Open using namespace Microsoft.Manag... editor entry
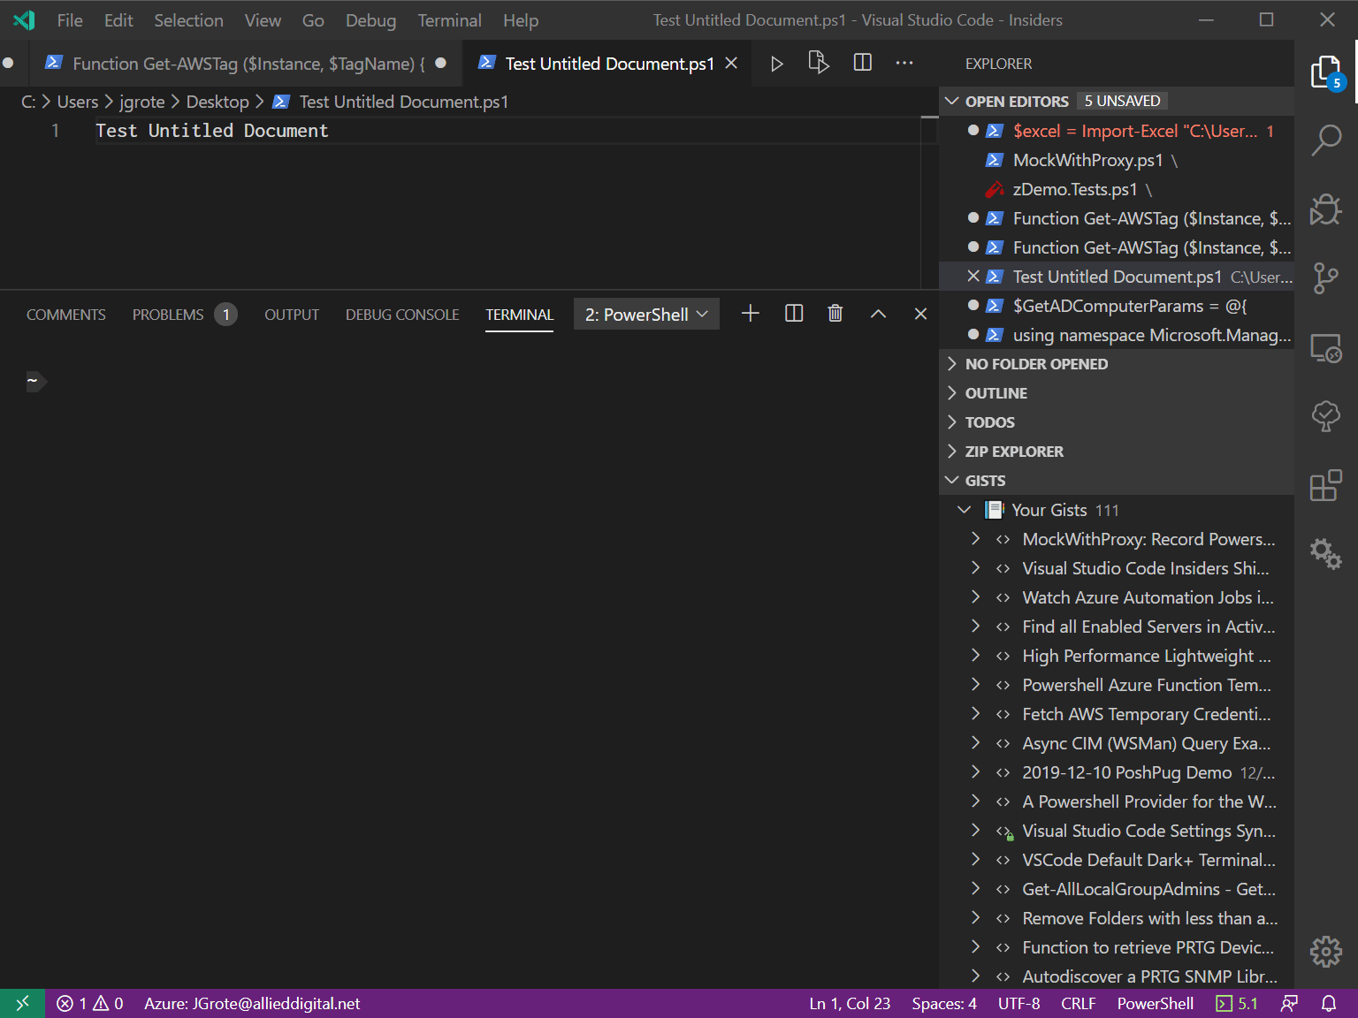Screen dimensions: 1358x1018 [x=1118, y=335]
